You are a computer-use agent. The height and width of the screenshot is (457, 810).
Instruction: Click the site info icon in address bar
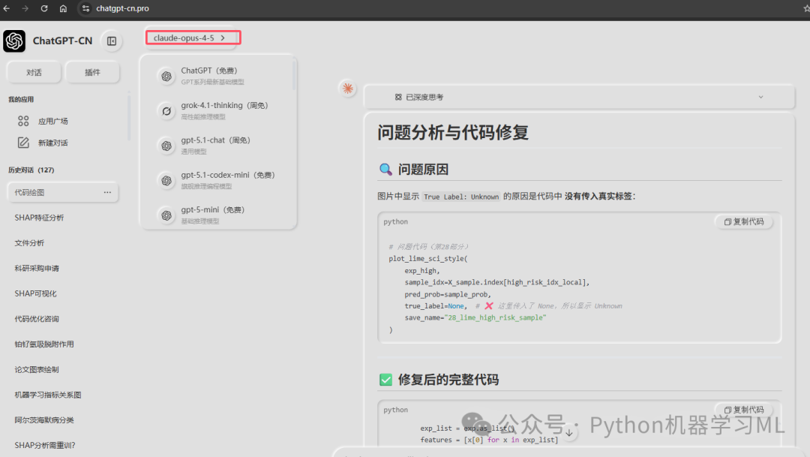click(85, 8)
